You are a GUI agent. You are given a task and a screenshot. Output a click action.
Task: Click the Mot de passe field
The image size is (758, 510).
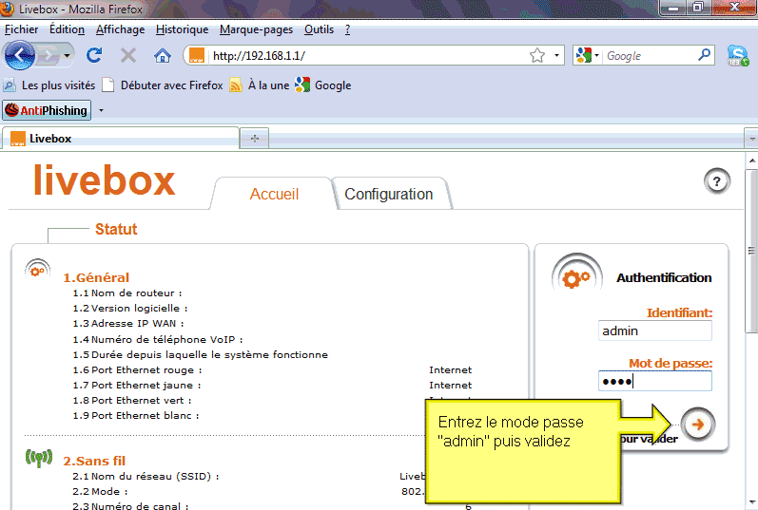[655, 382]
